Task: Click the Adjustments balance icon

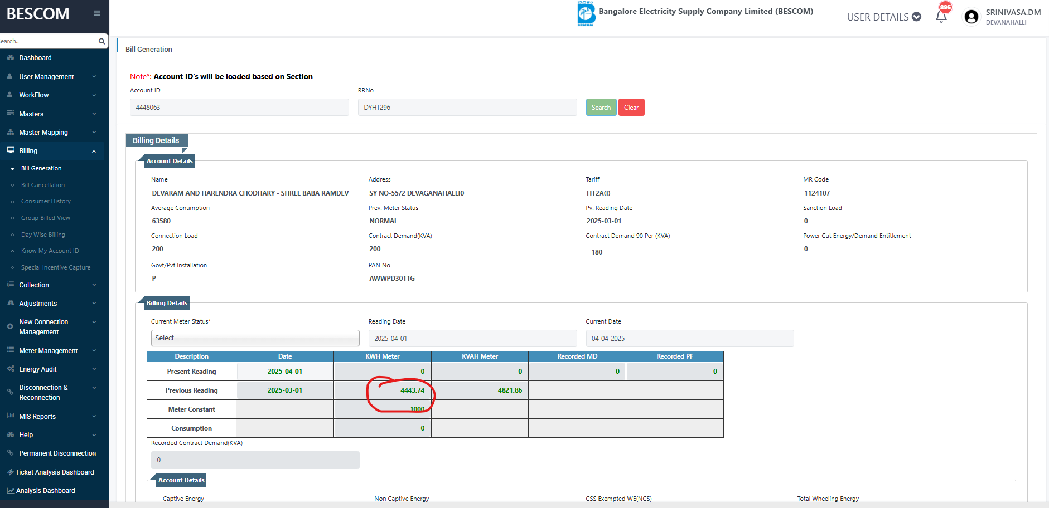Action: click(11, 303)
